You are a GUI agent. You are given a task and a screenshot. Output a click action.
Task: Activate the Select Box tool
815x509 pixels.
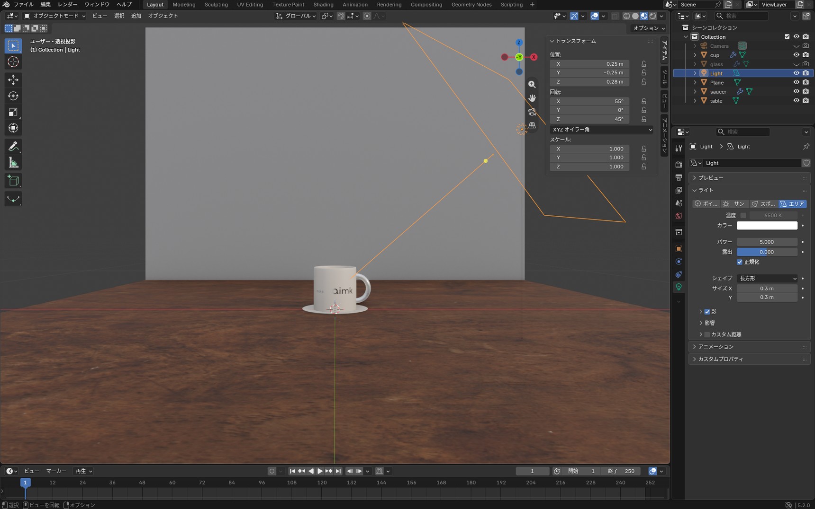pos(13,46)
